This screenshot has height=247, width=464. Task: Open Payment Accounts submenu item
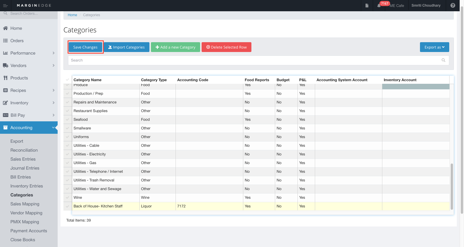click(29, 231)
